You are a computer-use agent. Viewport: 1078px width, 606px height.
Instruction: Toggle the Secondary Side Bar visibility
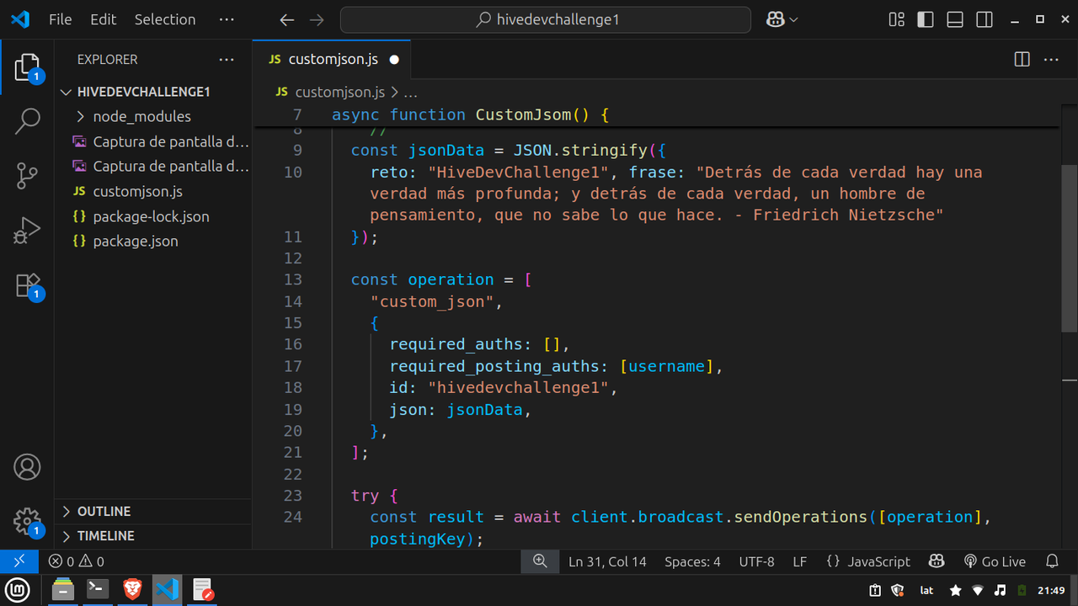coord(985,19)
